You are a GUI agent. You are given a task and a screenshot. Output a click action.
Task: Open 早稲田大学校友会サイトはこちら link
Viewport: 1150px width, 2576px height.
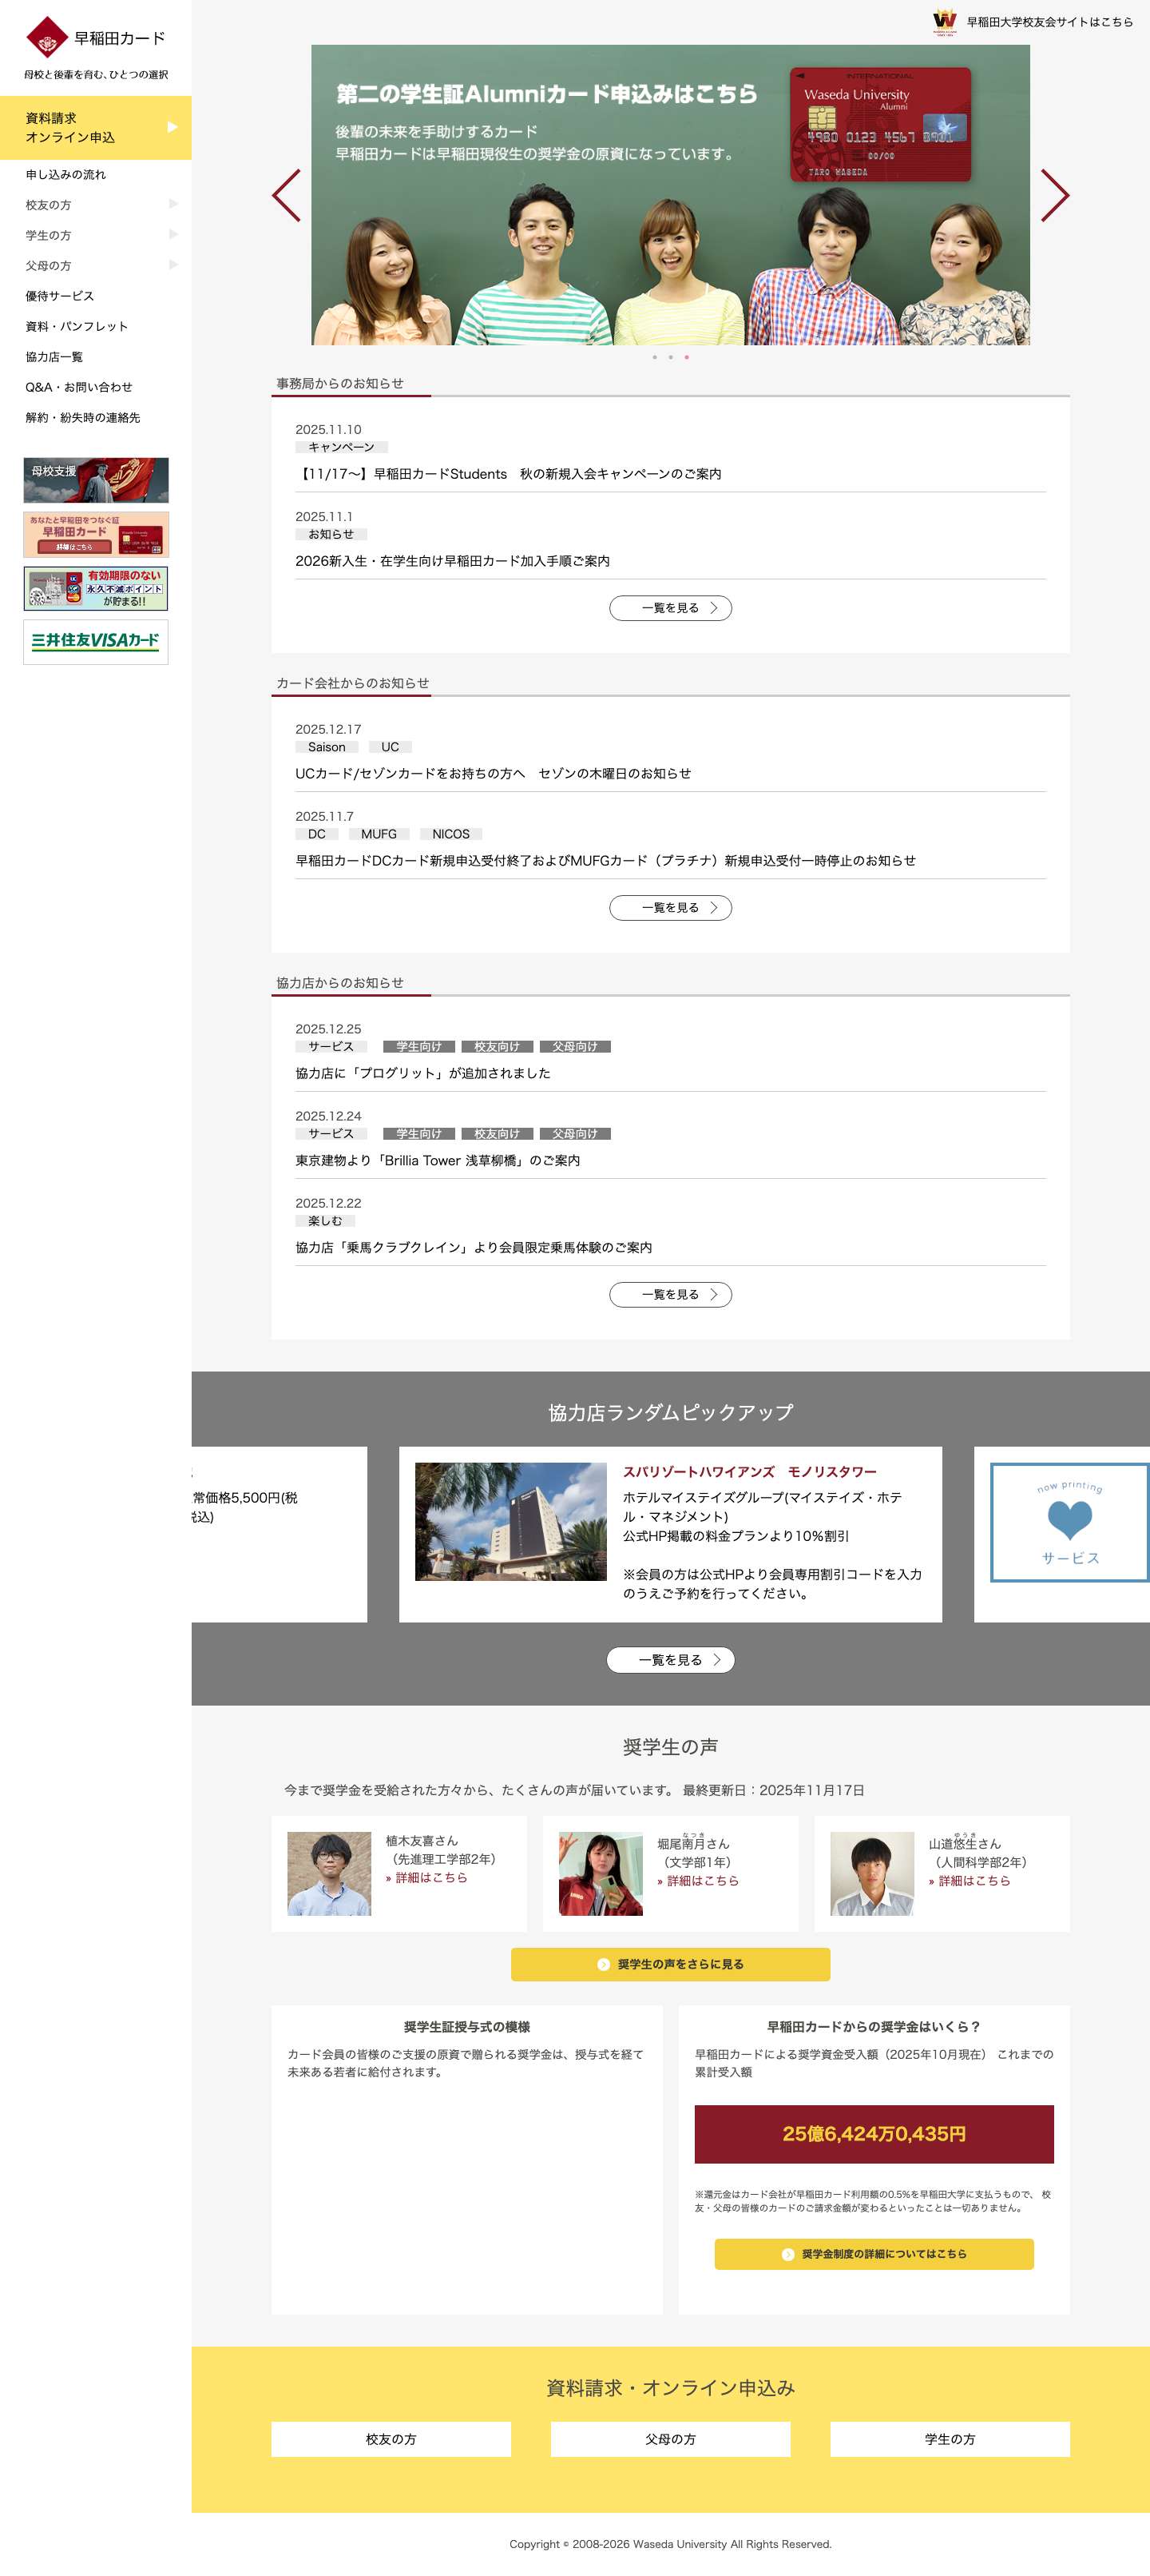1049,22
